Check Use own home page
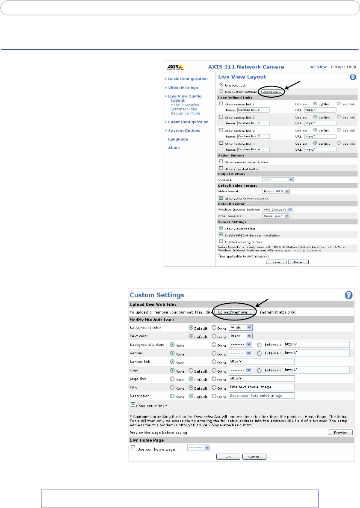 (x=133, y=448)
